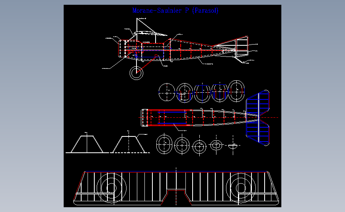This screenshot has width=345, height=212.
Task: Select the landing gear wheel in side view
Action: (x=136, y=73)
